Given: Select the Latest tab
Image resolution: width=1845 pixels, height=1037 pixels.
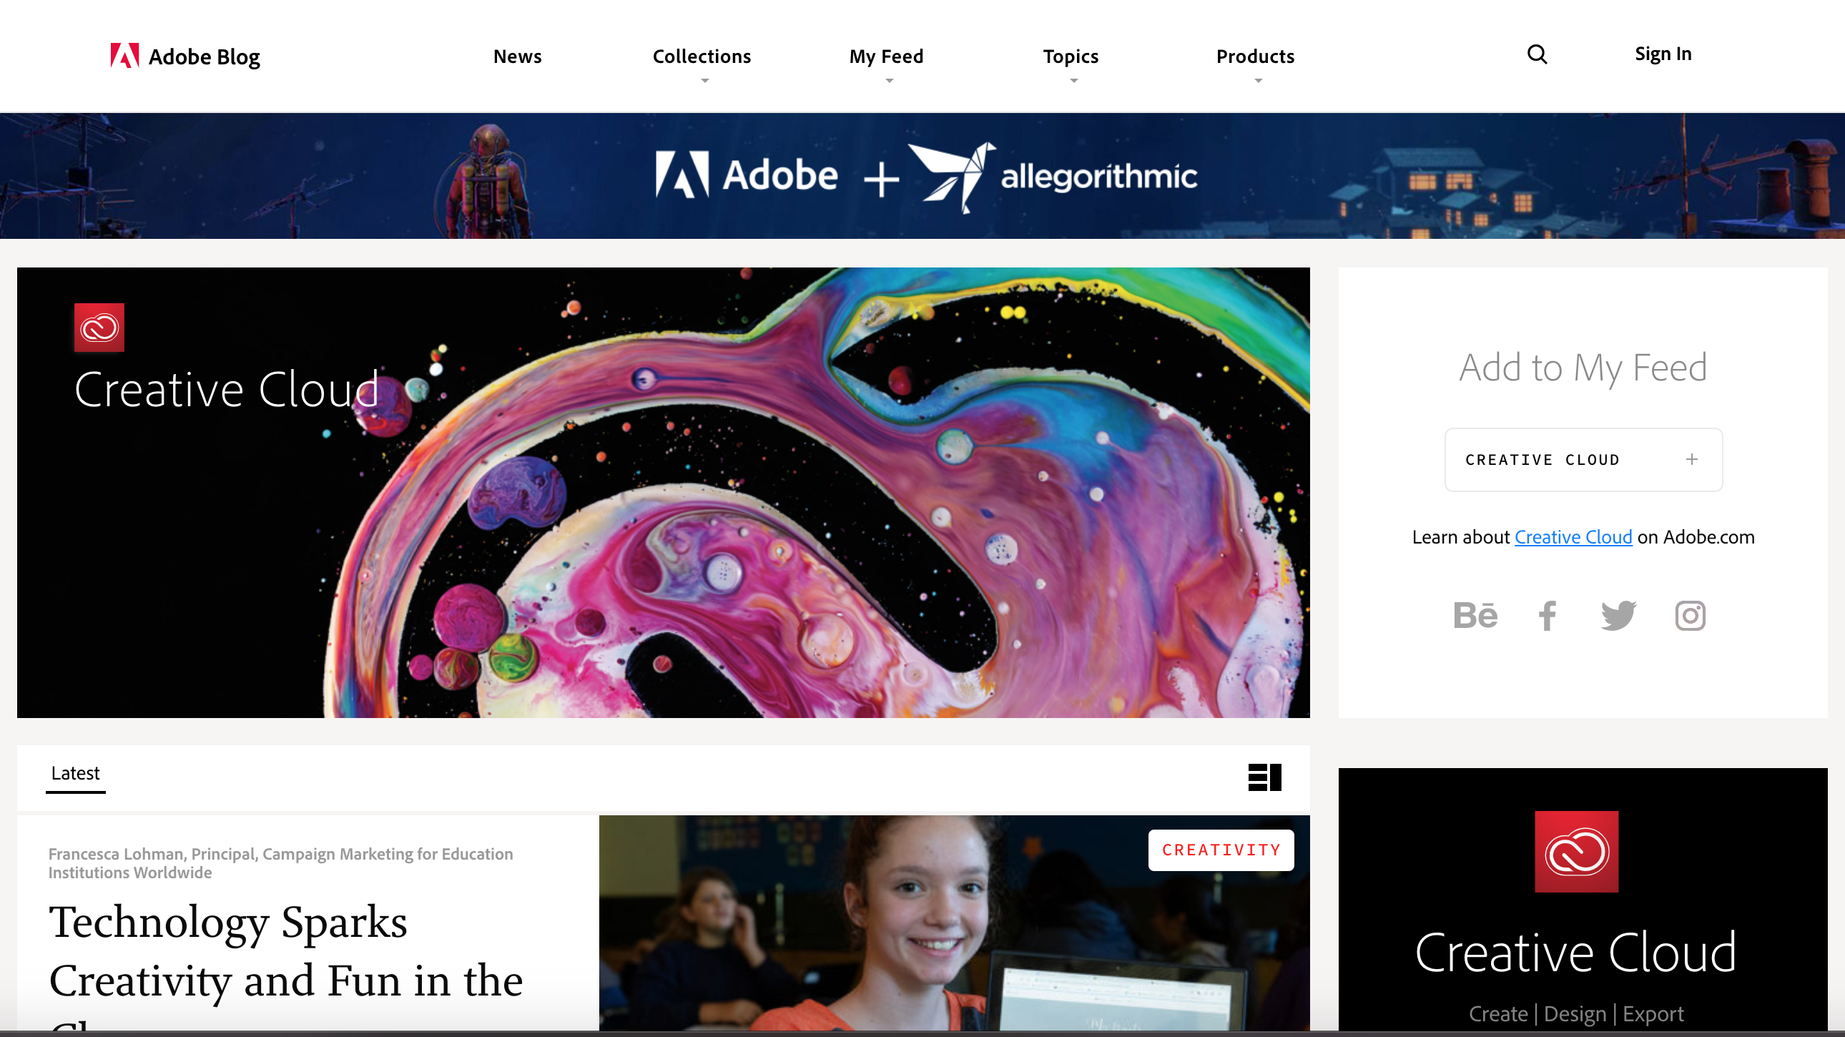Looking at the screenshot, I should [x=75, y=773].
